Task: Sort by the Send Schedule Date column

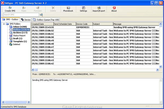Action: point(65,24)
